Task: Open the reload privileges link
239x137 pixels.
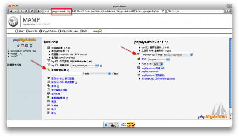Action: (x=58, y=98)
